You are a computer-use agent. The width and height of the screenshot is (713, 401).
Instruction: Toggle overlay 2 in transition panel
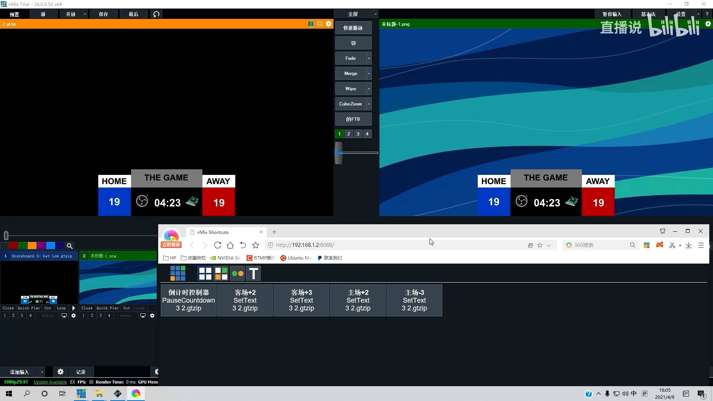click(x=348, y=134)
